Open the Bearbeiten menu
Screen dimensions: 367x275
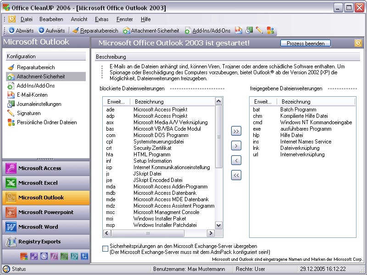tap(51, 19)
